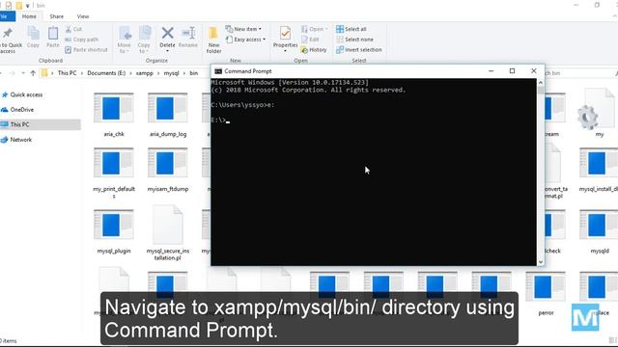Open the Properties dropdown arrow
Image resolution: width=618 pixels, height=347 pixels.
point(285,51)
